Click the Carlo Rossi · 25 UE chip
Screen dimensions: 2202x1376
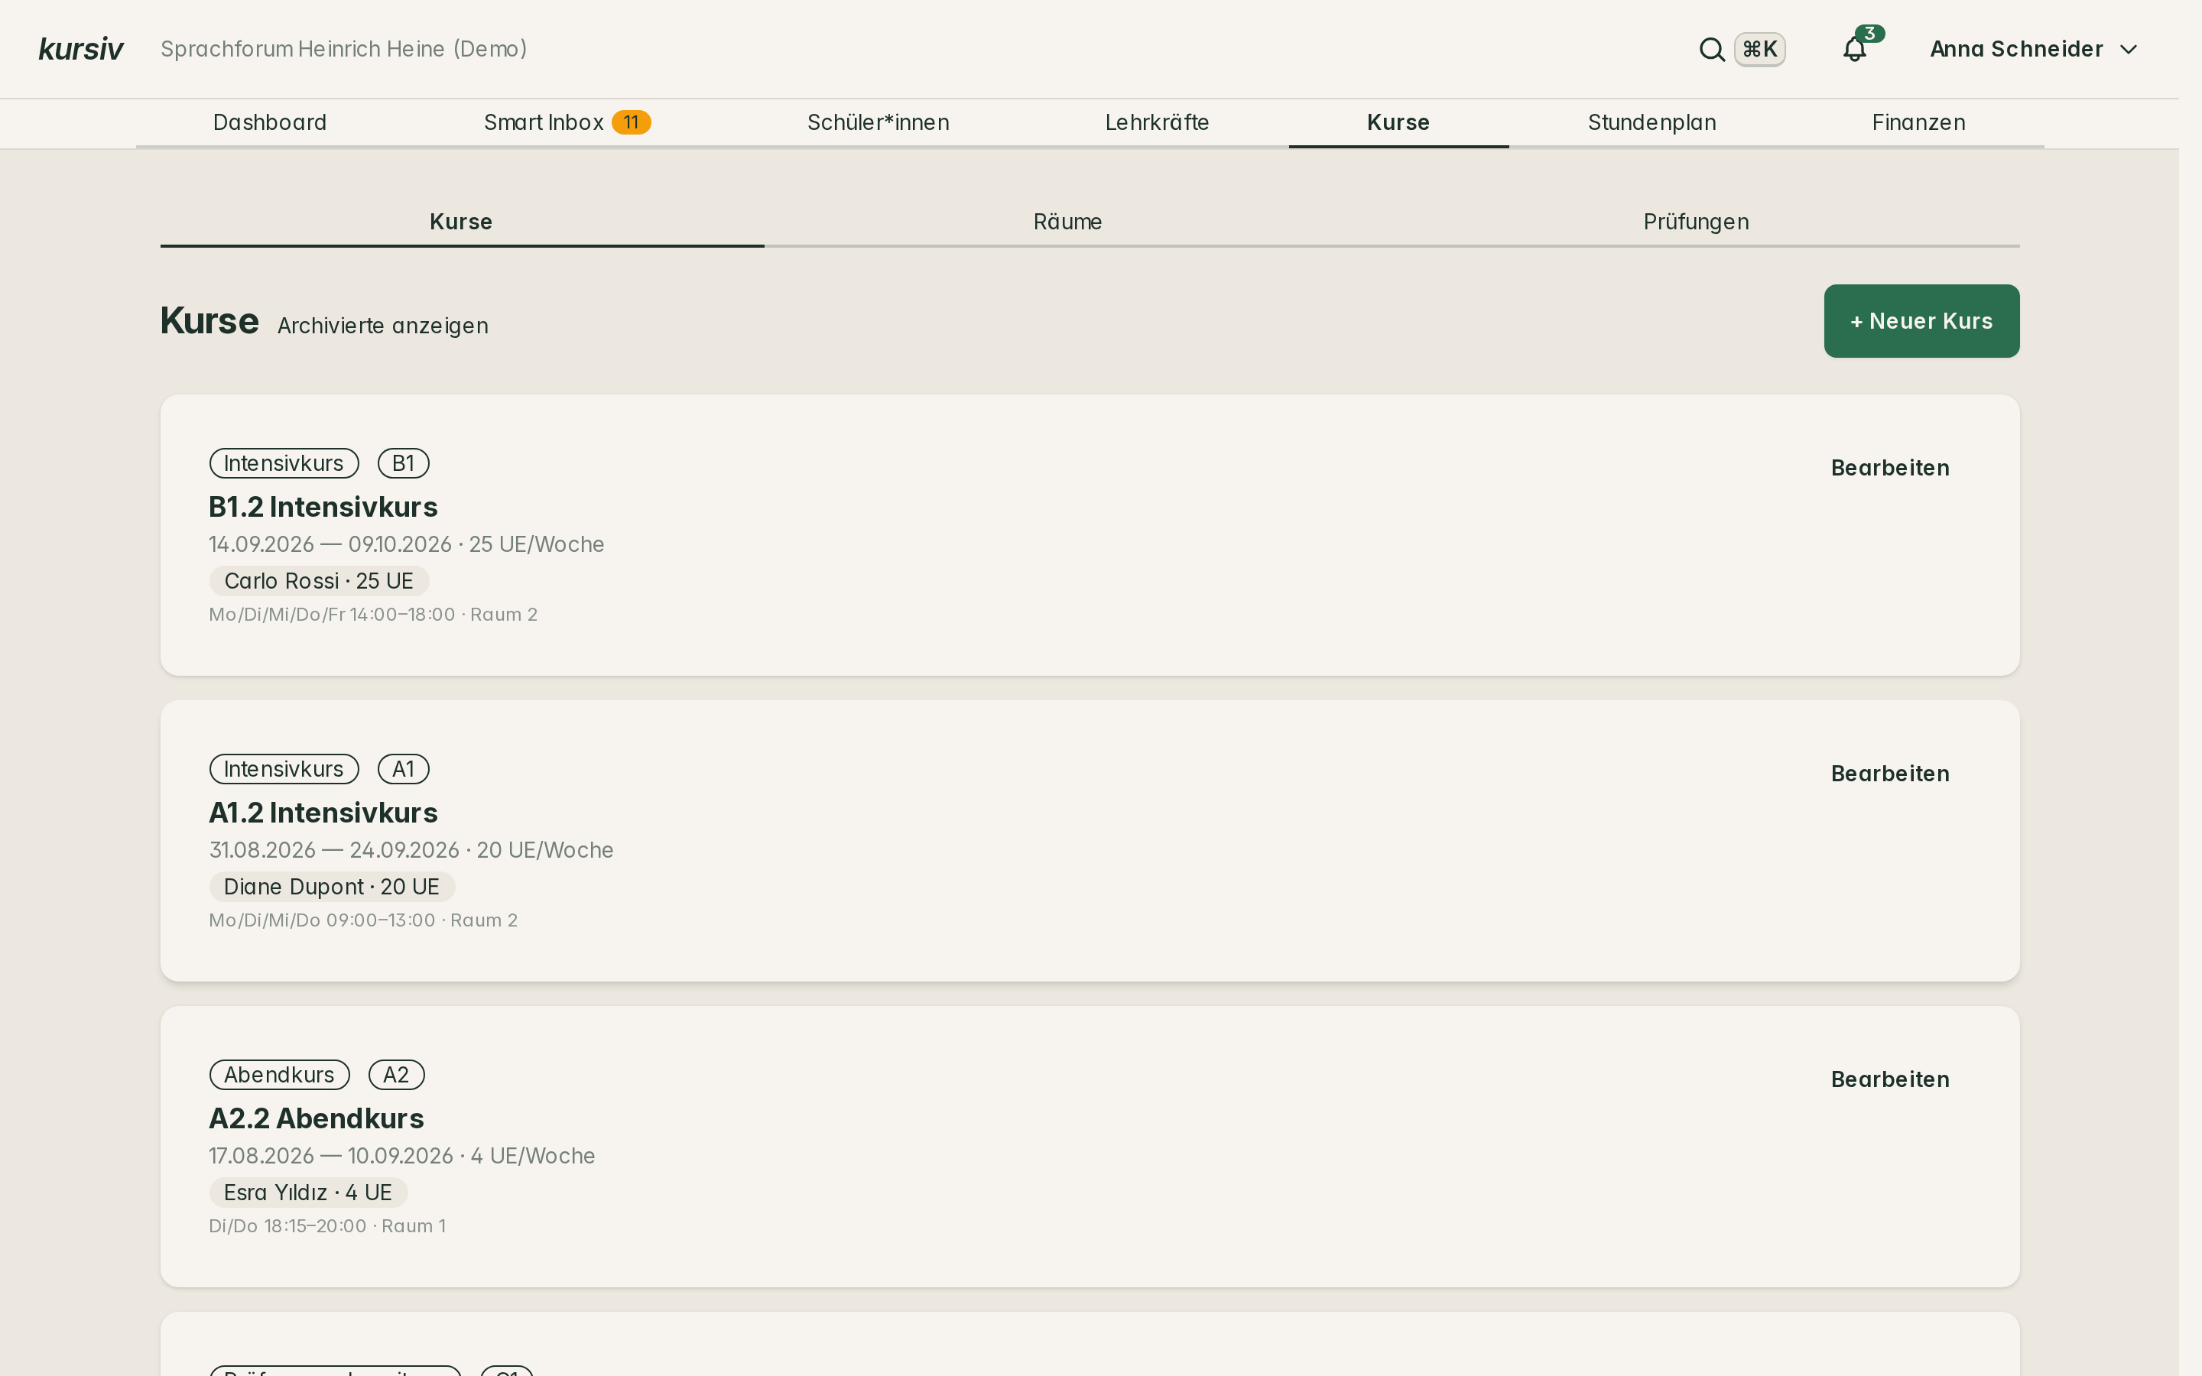tap(319, 581)
